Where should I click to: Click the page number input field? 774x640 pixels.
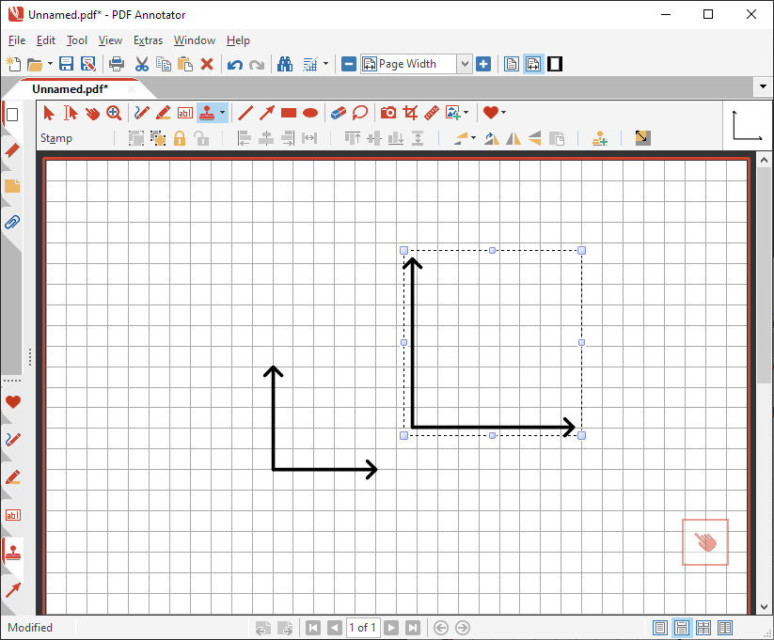click(362, 628)
